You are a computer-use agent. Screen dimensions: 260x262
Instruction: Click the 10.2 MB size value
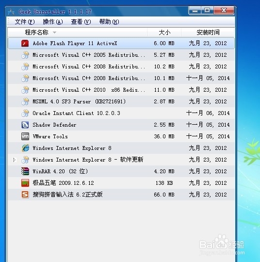[x=164, y=66]
